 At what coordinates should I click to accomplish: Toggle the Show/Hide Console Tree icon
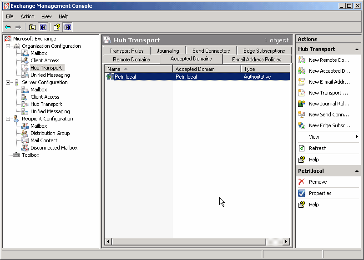click(x=43, y=27)
